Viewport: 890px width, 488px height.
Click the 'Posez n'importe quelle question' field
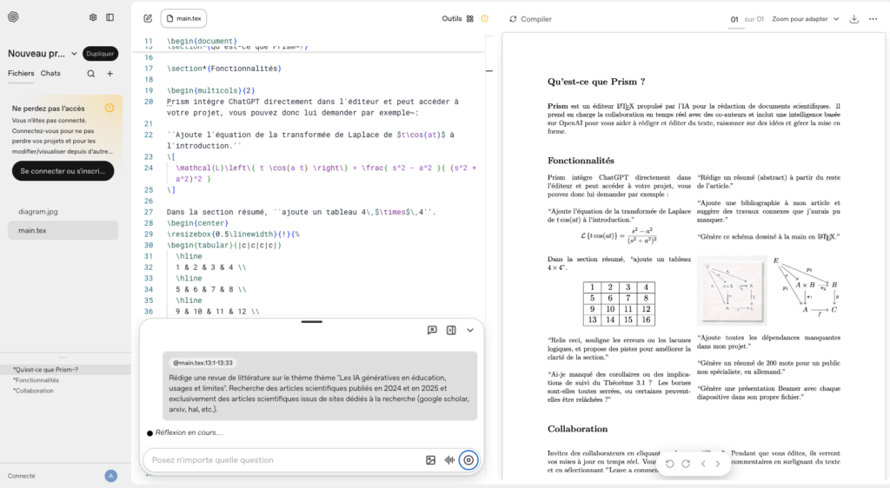[282, 460]
